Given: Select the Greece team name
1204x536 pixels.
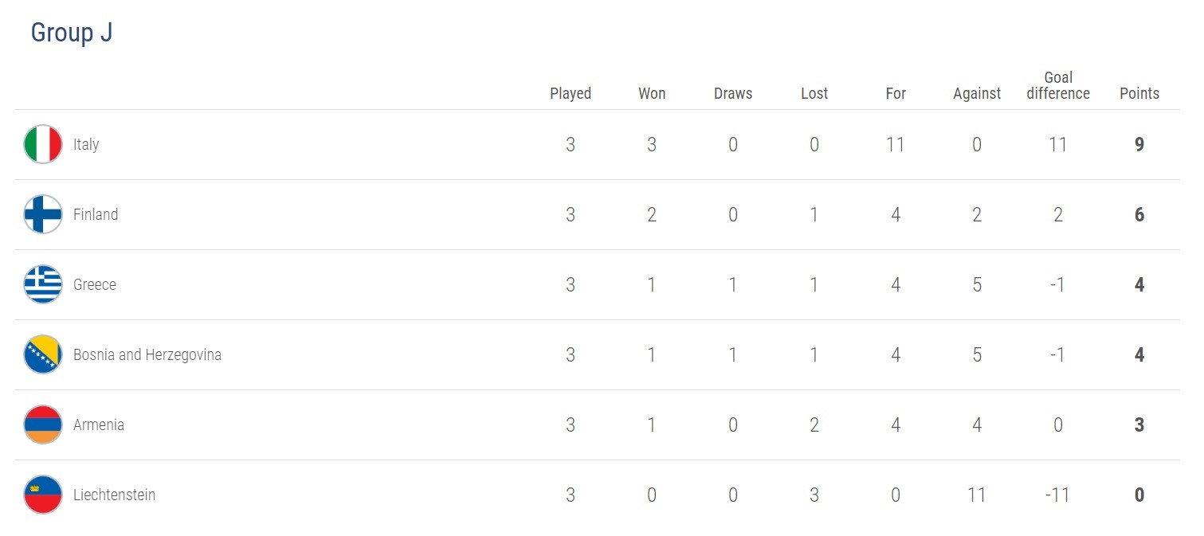Looking at the screenshot, I should (95, 284).
